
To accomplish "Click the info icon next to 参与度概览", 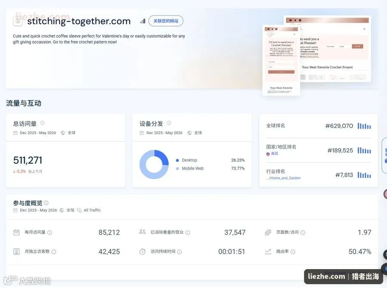I will (x=46, y=203).
